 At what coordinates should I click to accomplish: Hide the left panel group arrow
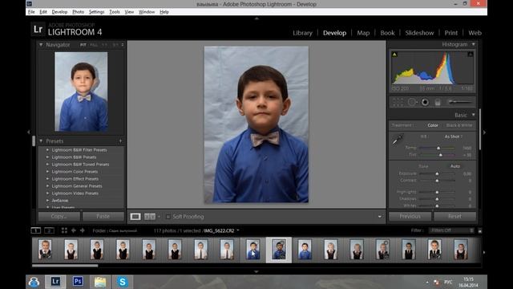tap(29, 132)
